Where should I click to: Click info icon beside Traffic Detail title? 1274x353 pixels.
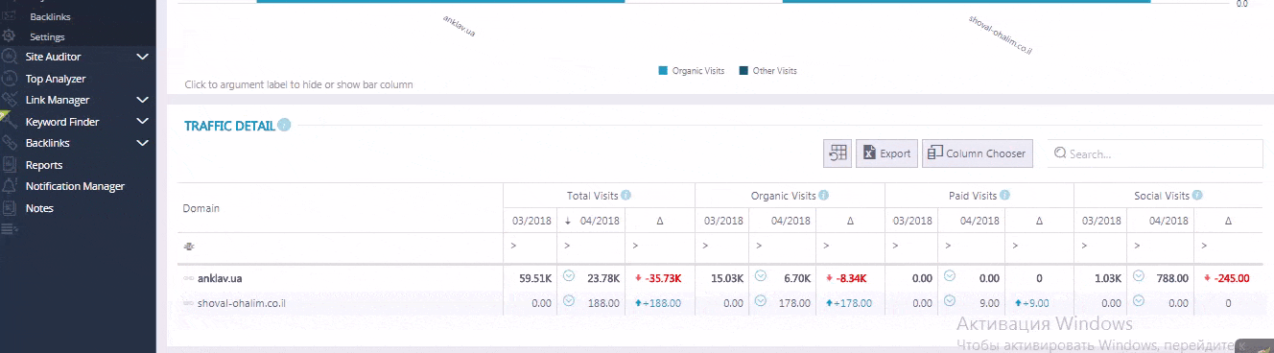[x=285, y=125]
